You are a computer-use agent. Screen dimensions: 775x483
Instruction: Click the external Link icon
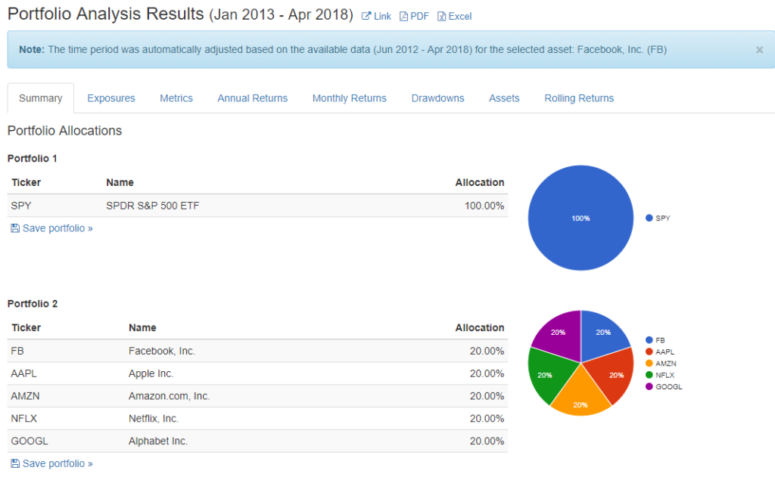[366, 17]
